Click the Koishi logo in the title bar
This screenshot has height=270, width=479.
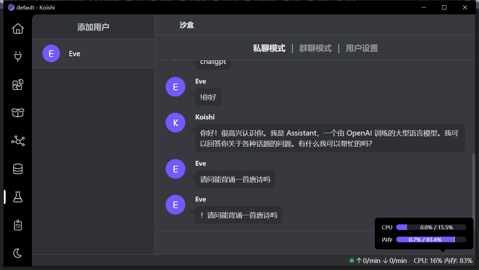tap(11, 7)
